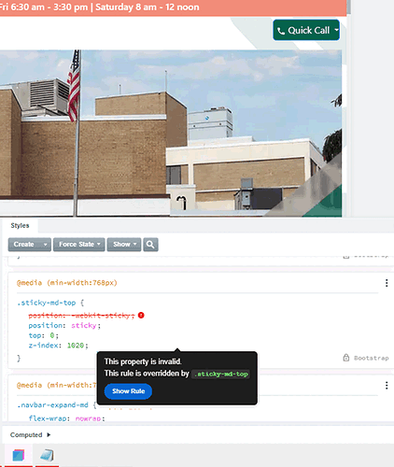This screenshot has height=467, width=394.
Task: Click the z-index value 1020
Action: click(x=76, y=346)
